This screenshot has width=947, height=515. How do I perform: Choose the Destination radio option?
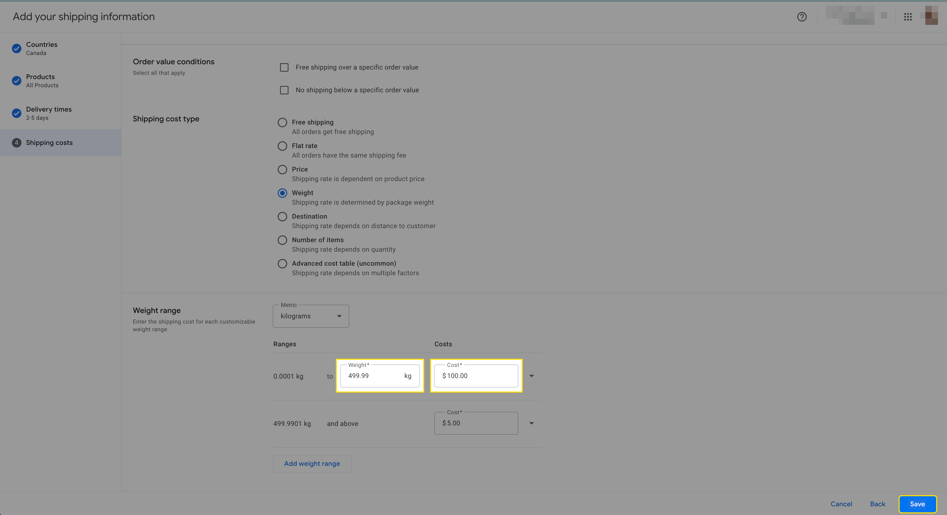282,217
